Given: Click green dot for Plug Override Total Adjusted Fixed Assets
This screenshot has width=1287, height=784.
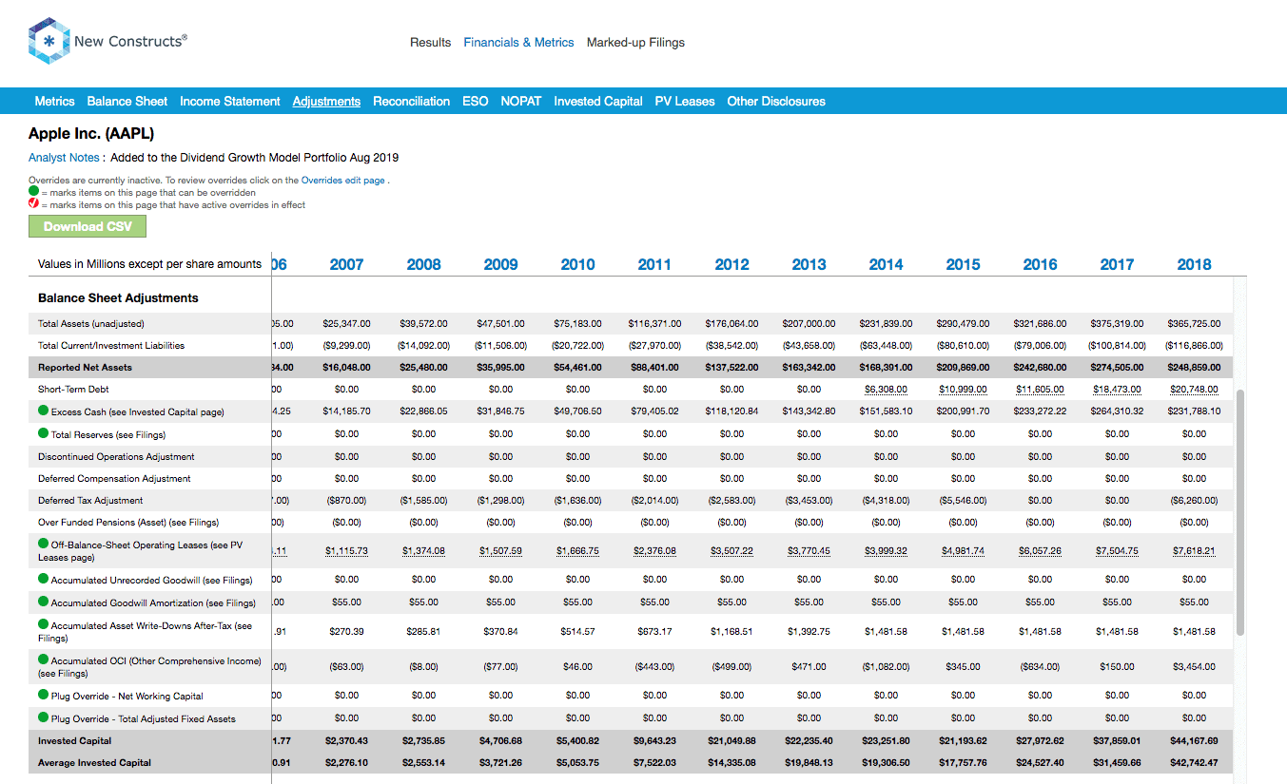Looking at the screenshot, I should pyautogui.click(x=44, y=717).
